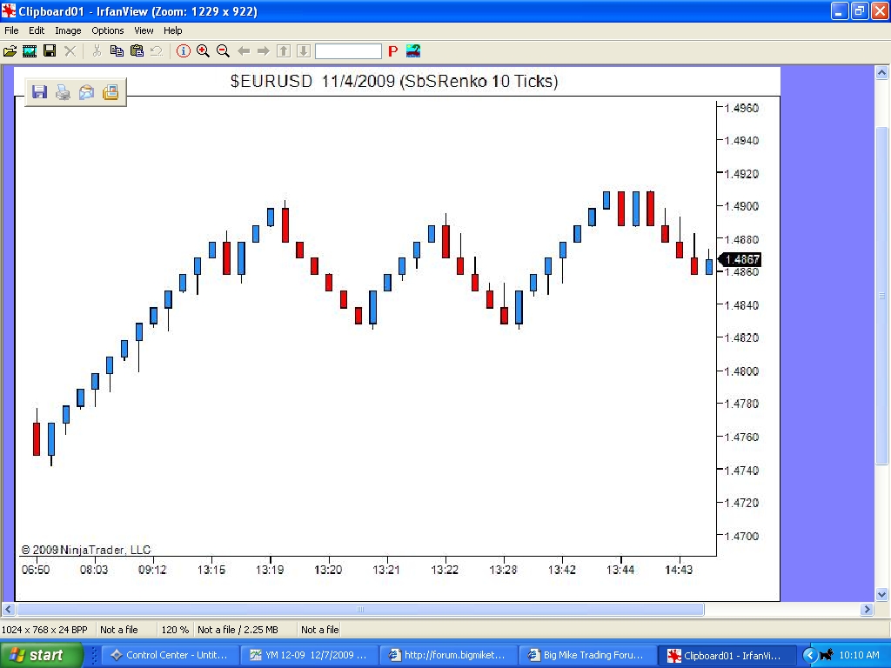Click the down arrow page button
This screenshot has width=891, height=668.
304,51
